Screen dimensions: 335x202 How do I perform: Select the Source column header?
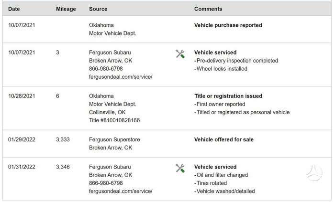[98, 9]
